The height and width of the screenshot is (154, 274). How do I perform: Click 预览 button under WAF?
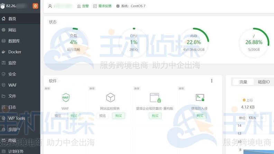[58, 116]
